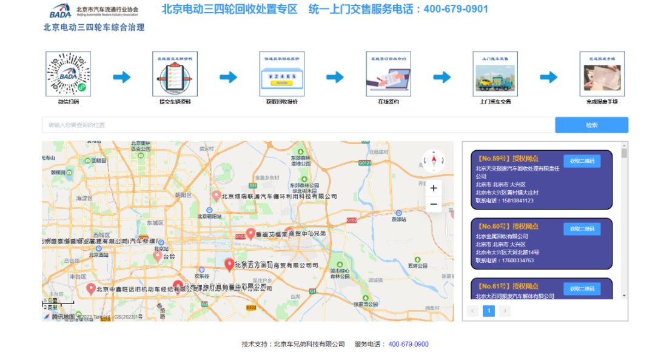Click the header hotline 400-679-0901 text
The height and width of the screenshot is (358, 655).
click(x=455, y=9)
